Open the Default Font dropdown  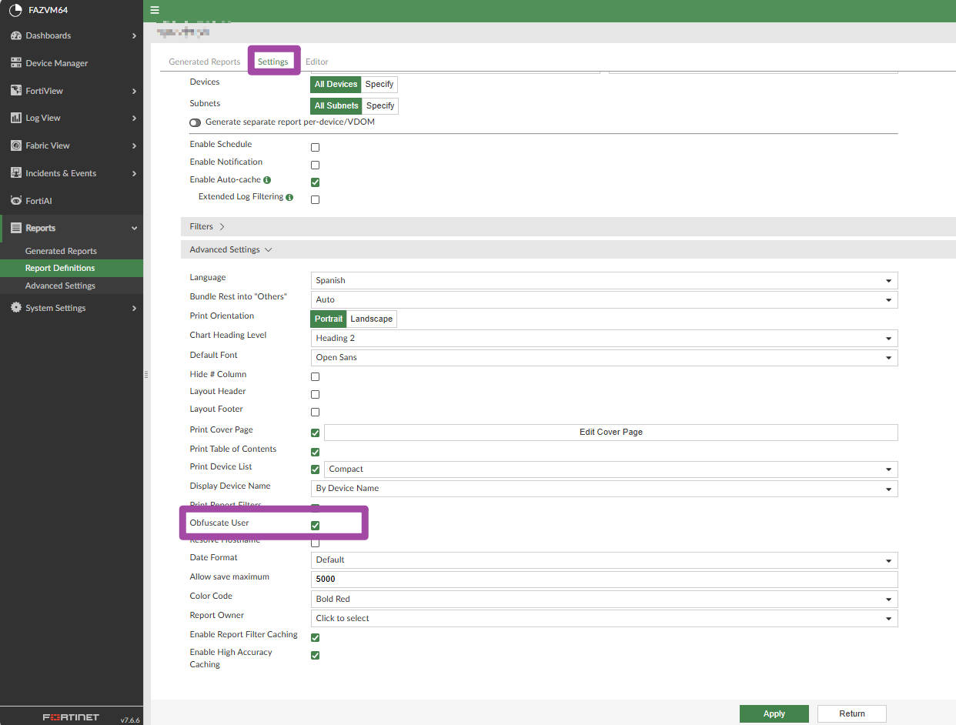(x=604, y=357)
